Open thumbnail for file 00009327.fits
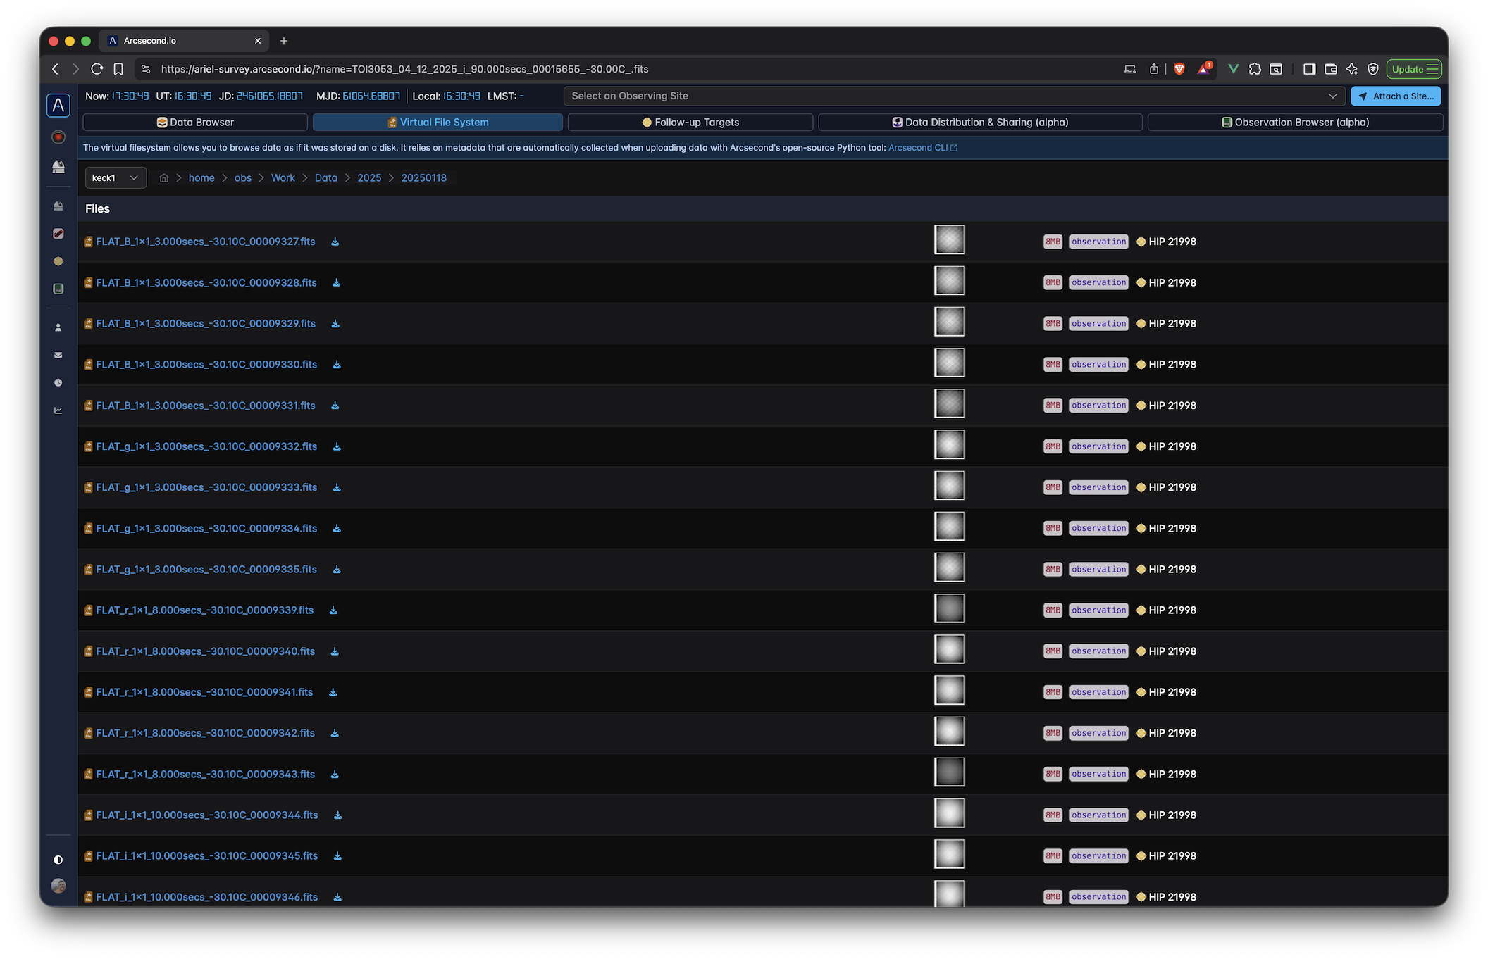 [949, 240]
